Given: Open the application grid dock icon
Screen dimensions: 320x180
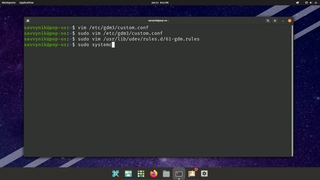Looking at the screenshot, I should (141, 173).
